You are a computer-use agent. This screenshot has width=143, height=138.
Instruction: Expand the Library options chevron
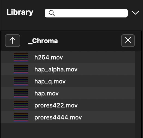click(x=135, y=13)
